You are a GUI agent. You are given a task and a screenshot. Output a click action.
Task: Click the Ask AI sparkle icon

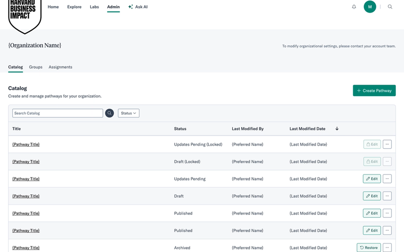(x=130, y=7)
